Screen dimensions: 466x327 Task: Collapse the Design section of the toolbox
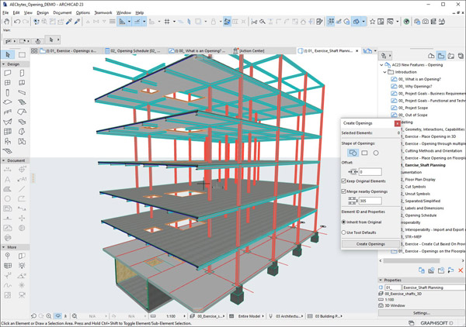(x=4, y=64)
